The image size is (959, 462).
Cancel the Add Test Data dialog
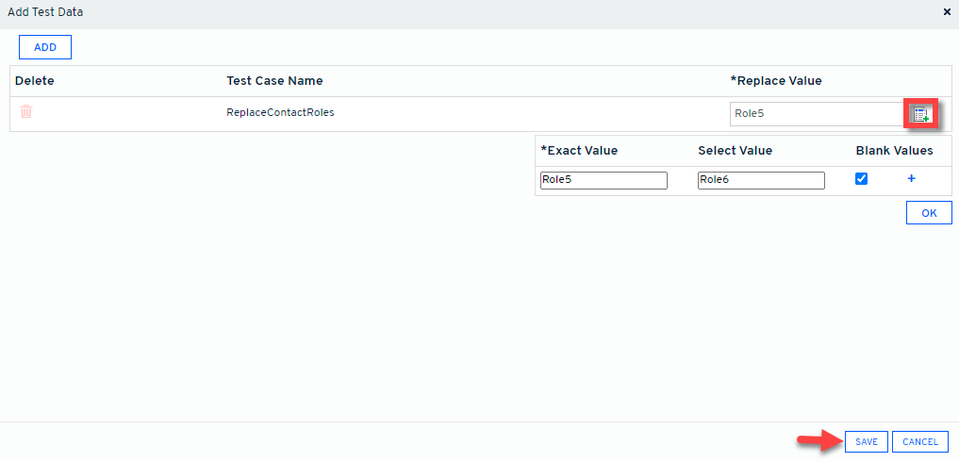click(x=919, y=441)
